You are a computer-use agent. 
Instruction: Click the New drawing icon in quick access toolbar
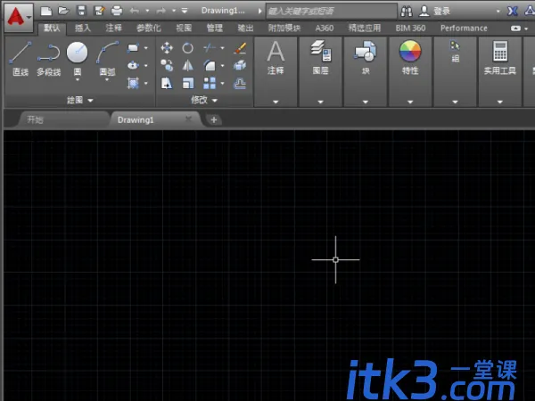pos(46,11)
